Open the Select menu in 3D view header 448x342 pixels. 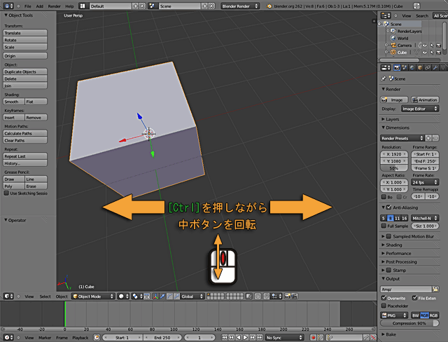click(45, 296)
